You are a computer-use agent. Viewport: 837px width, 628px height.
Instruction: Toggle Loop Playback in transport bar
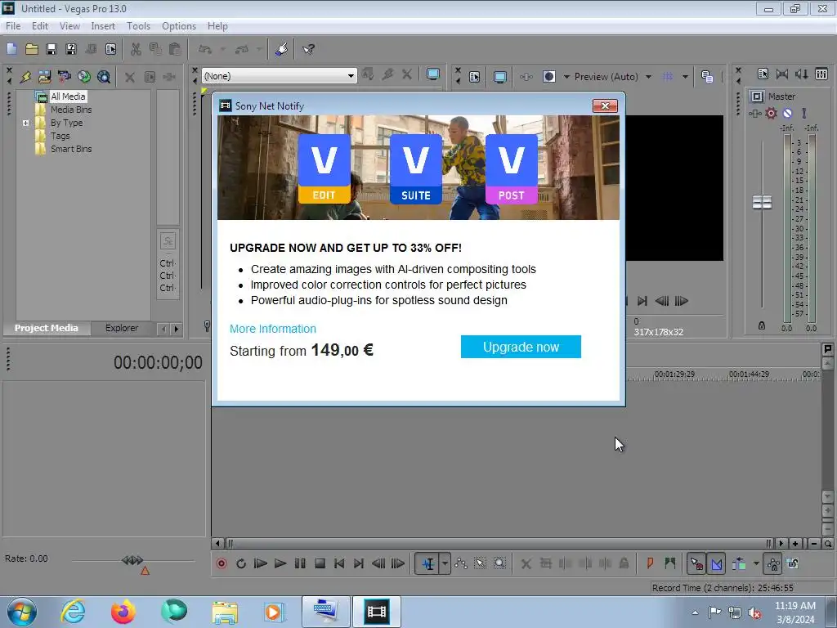pyautogui.click(x=241, y=563)
